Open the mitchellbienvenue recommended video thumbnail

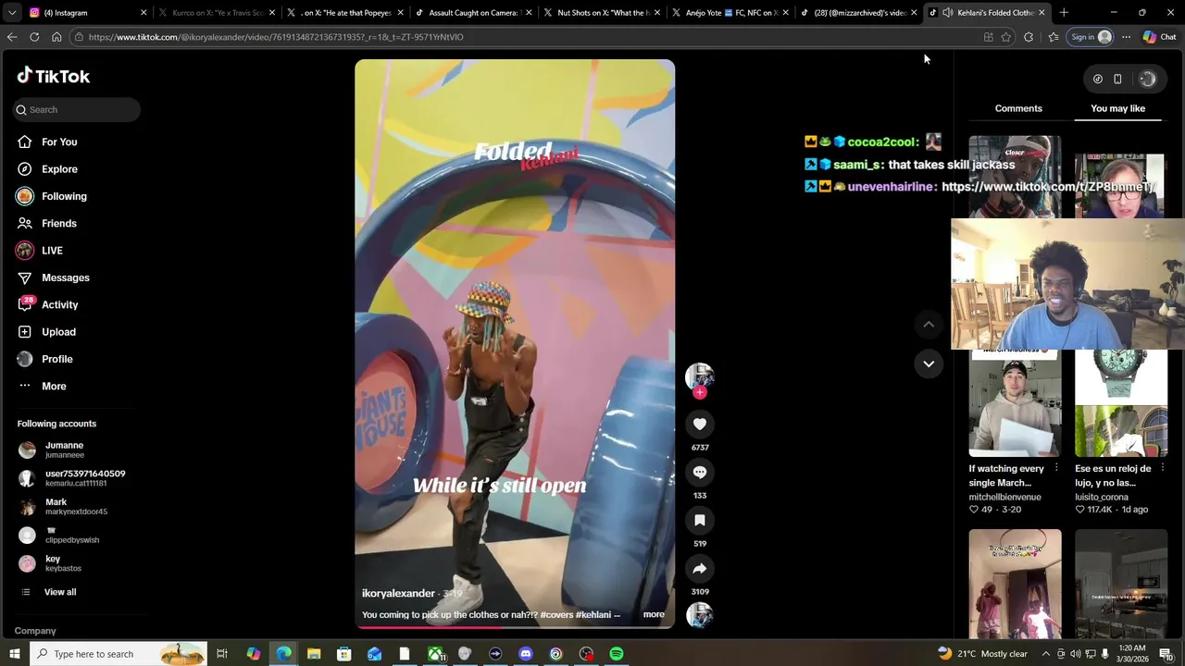[1015, 403]
